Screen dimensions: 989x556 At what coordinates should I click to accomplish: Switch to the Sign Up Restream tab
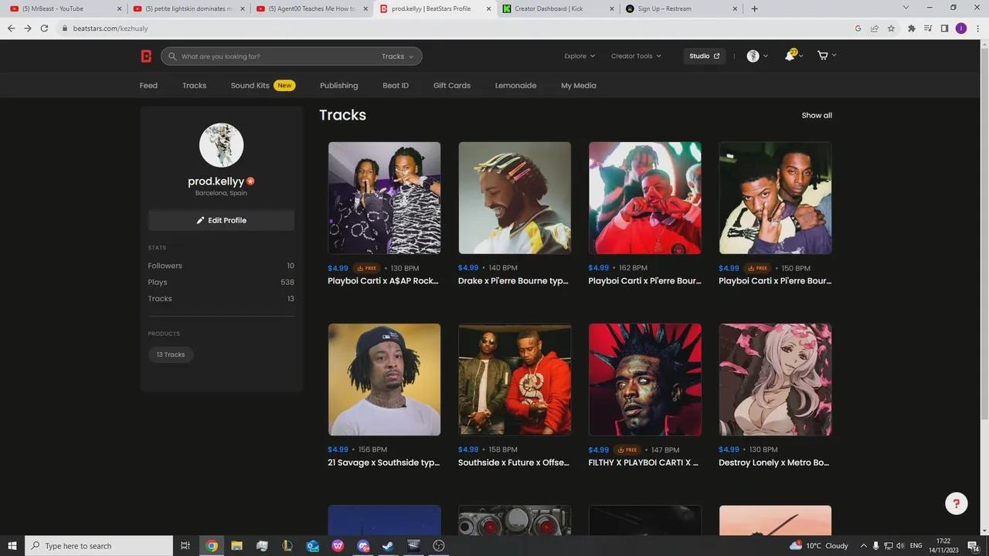pos(680,8)
